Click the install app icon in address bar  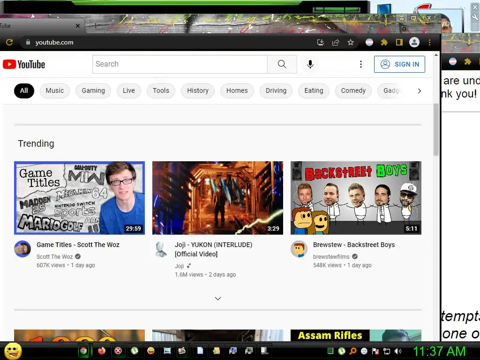pyautogui.click(x=321, y=42)
